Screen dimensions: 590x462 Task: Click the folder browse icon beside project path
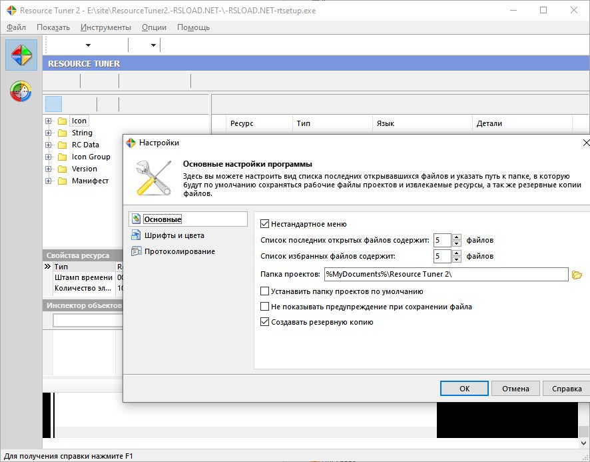click(x=577, y=275)
